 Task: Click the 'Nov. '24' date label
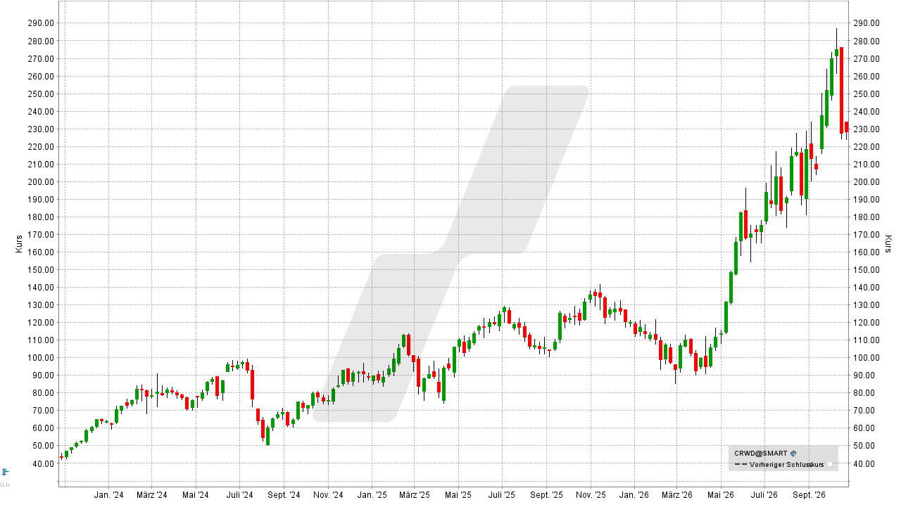click(327, 495)
